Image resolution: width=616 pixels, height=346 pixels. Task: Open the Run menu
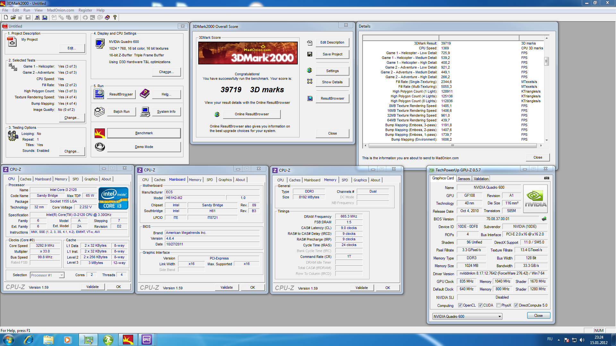click(x=27, y=10)
